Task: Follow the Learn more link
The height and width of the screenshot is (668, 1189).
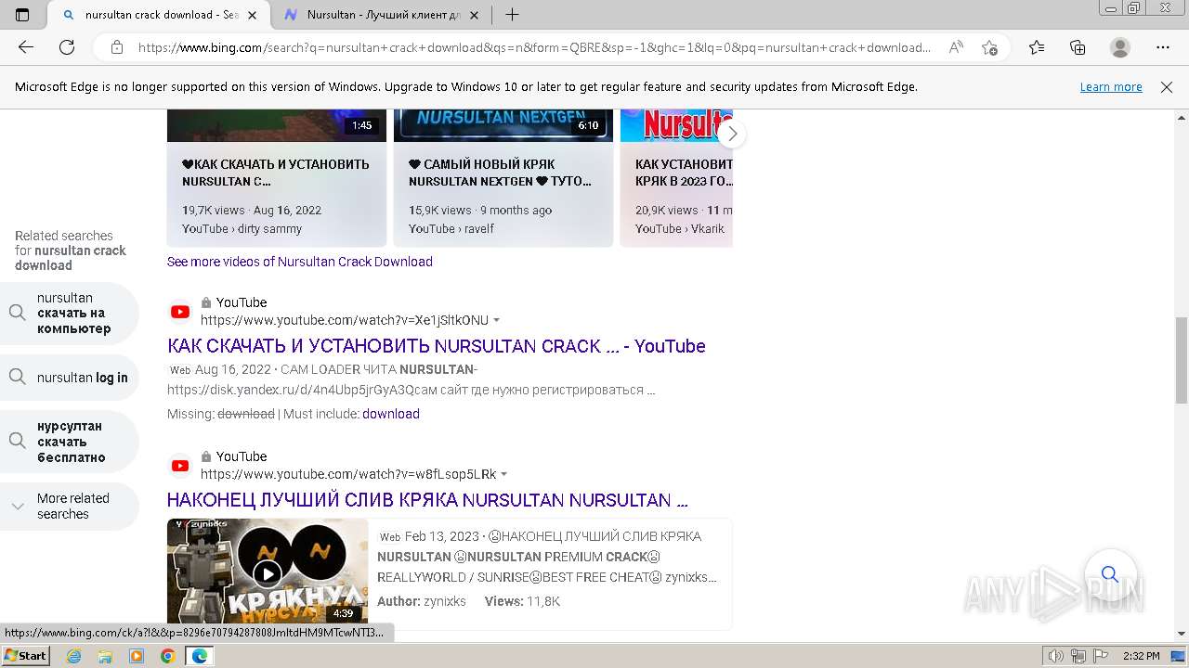Action: (1111, 87)
